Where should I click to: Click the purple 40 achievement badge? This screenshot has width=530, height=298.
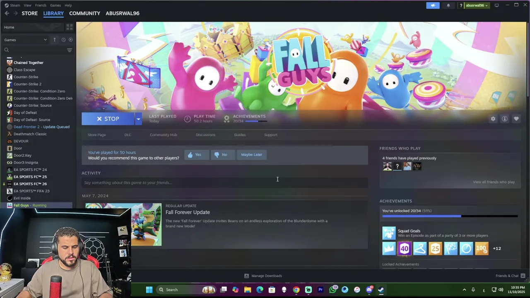(405, 248)
